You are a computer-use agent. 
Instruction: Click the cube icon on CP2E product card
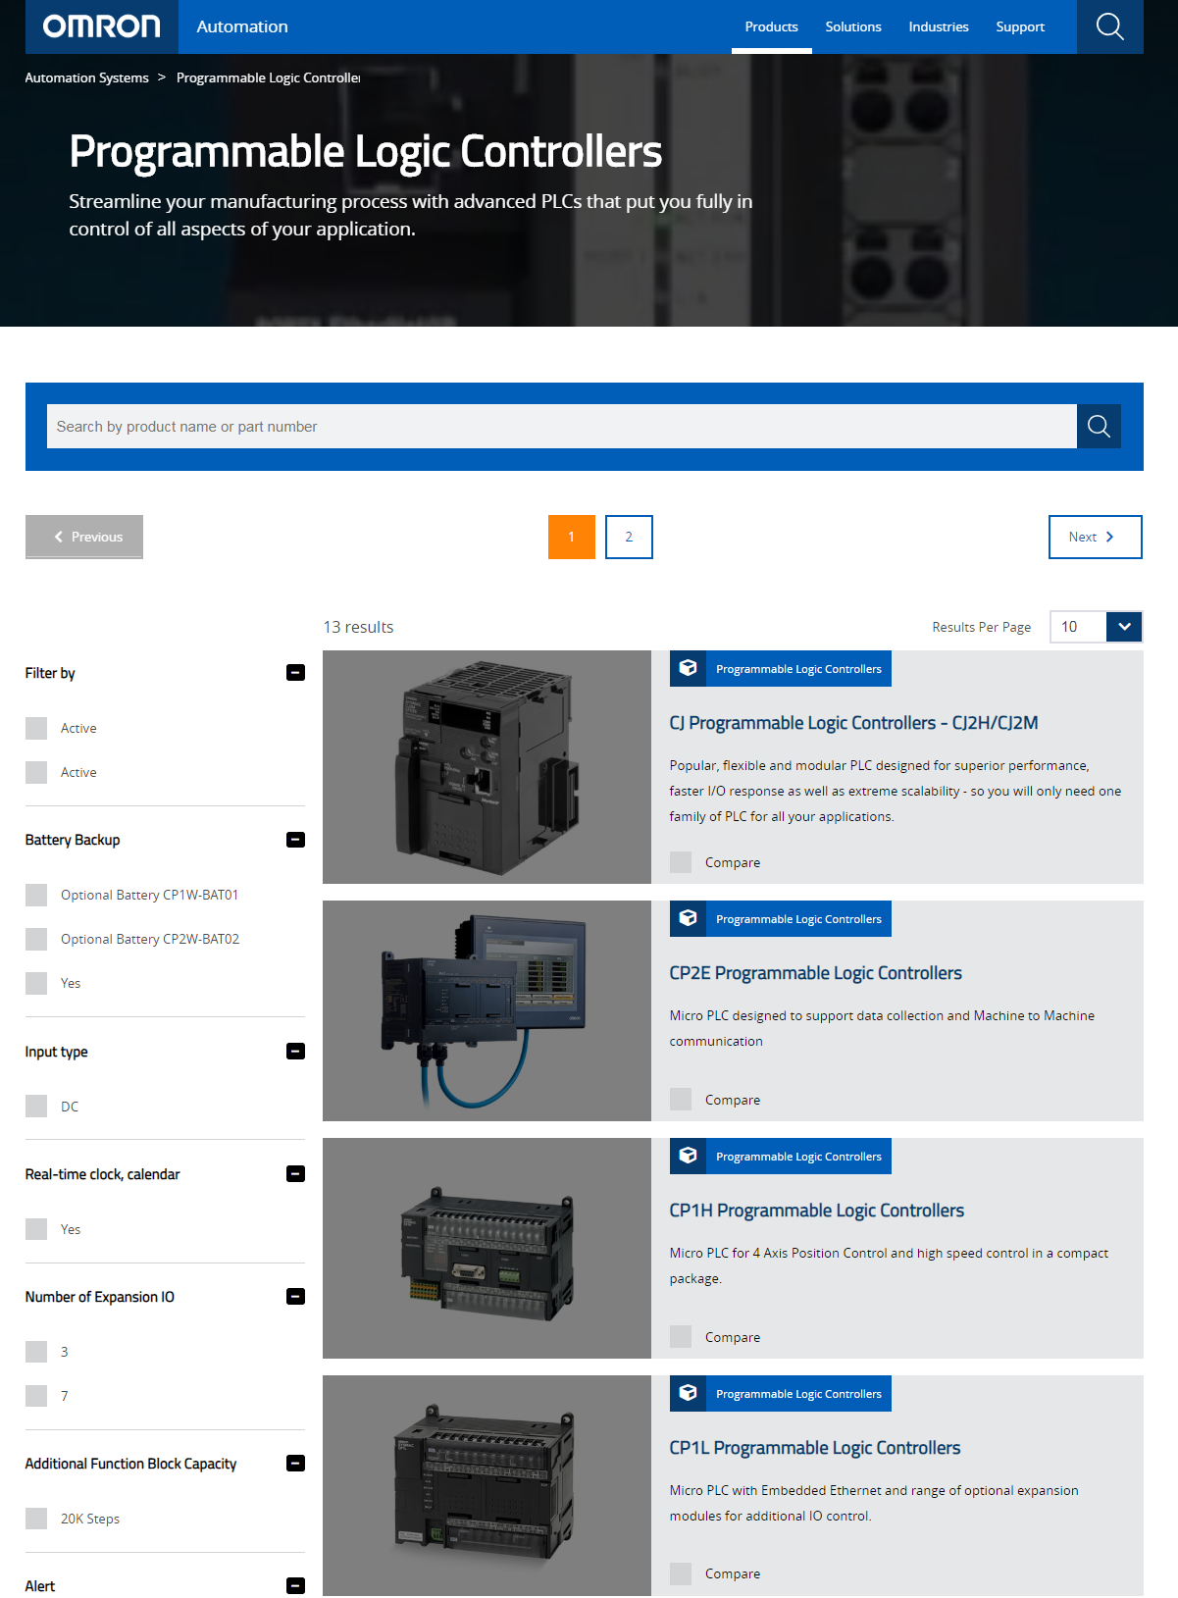(689, 919)
